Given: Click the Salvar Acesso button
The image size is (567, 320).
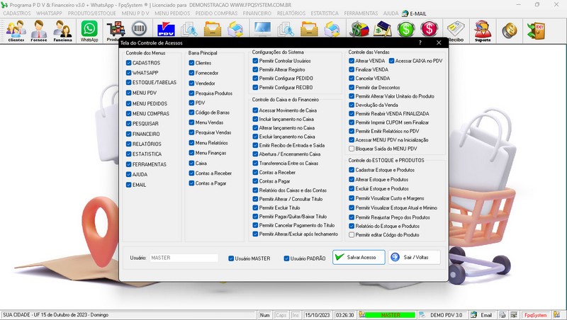Looking at the screenshot, I should click(359, 257).
